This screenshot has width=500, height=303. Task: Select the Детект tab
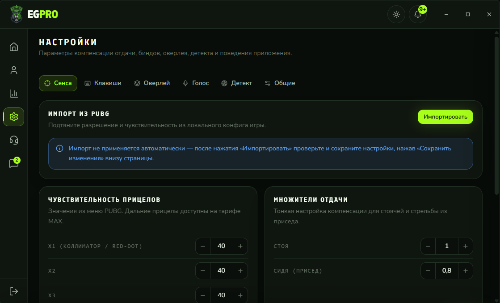click(237, 83)
